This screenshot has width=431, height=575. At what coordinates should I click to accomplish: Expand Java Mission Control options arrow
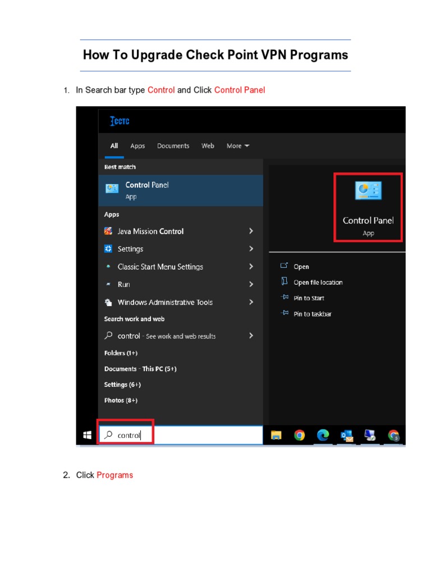coord(251,231)
